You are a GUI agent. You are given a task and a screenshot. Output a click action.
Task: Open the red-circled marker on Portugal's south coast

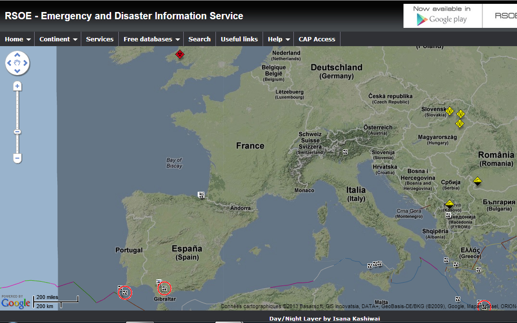[125, 293]
